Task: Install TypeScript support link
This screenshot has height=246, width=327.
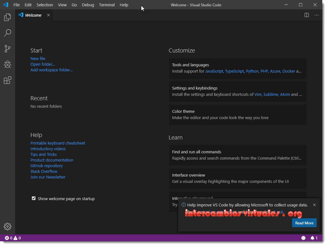Action: tap(234, 71)
